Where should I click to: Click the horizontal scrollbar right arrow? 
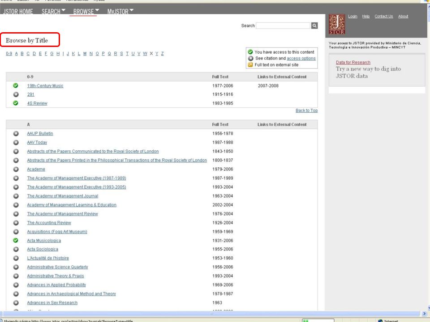[x=424, y=314]
